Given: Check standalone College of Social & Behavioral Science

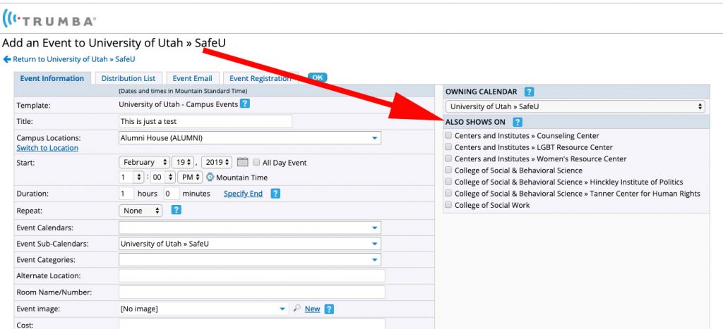Looking at the screenshot, I should coord(448,170).
